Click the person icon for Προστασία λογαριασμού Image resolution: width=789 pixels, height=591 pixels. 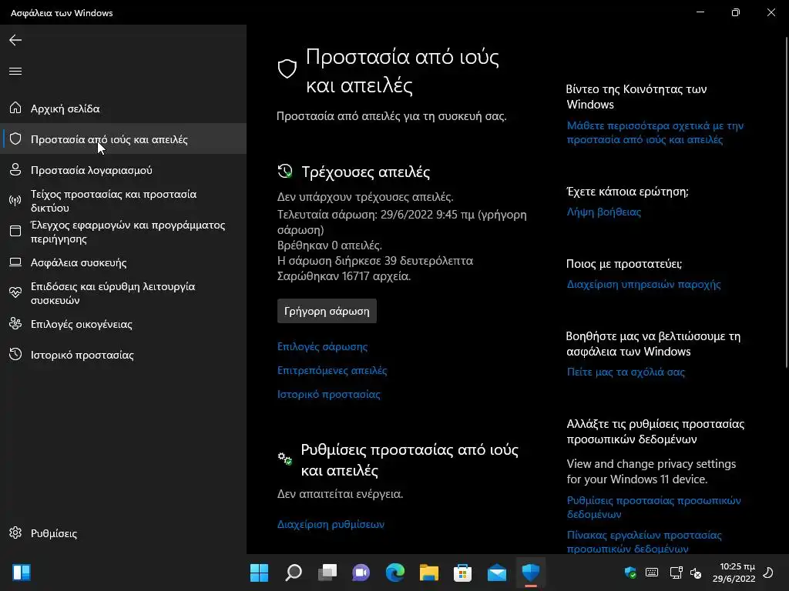(15, 169)
